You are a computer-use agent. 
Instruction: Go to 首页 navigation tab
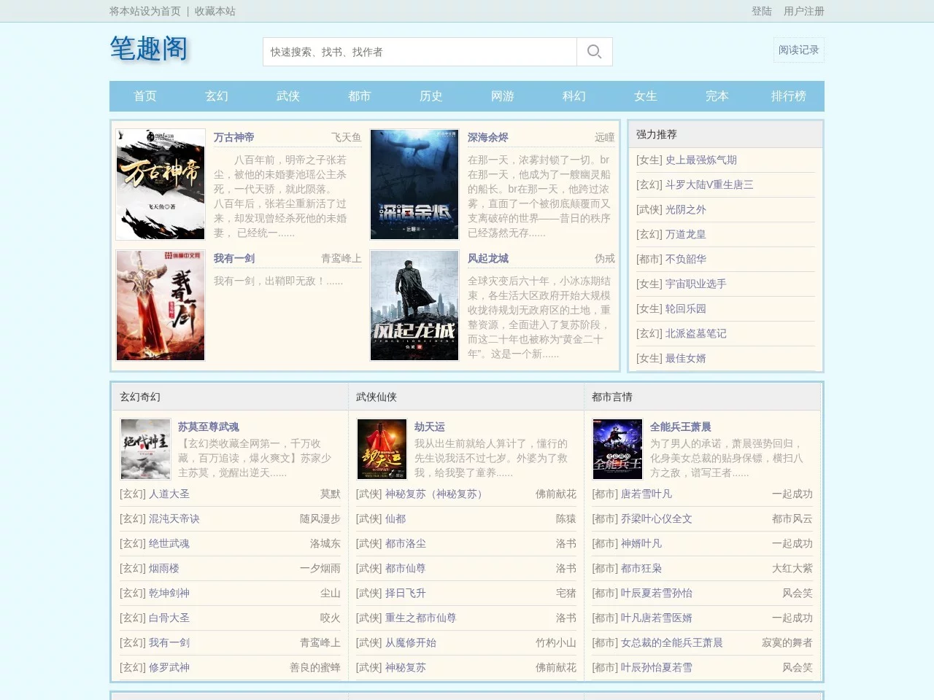145,96
